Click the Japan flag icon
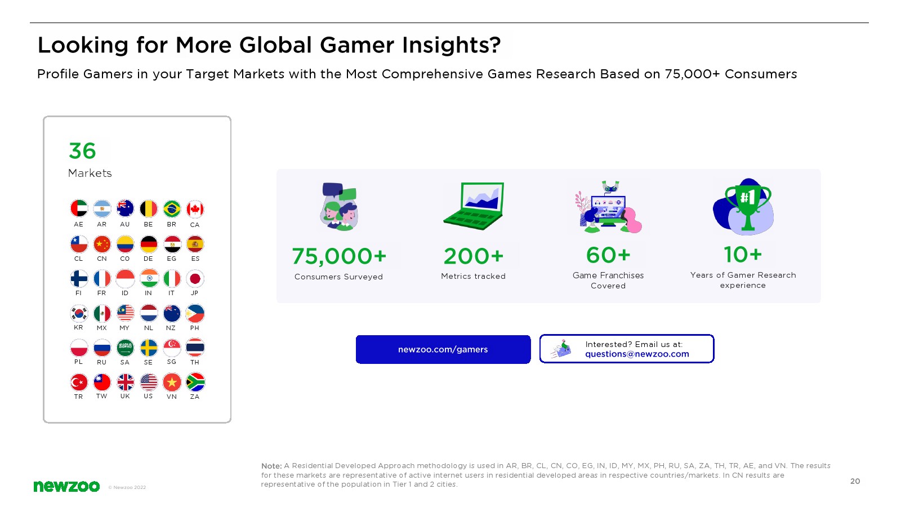901x507 pixels. 195,278
